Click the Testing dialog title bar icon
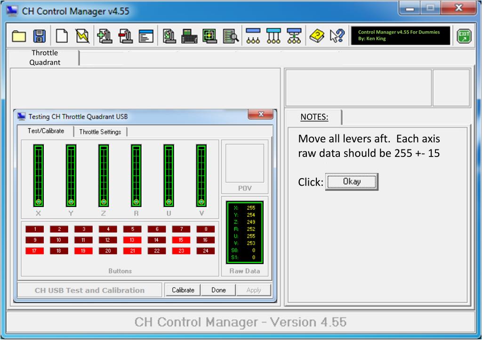 tap(22, 116)
